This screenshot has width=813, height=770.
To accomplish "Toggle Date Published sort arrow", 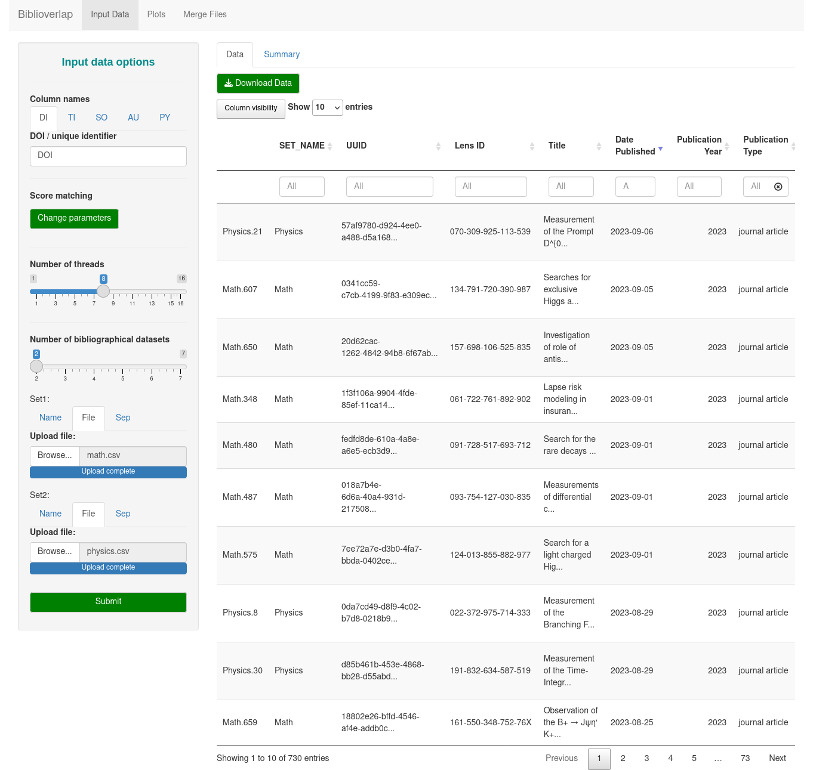I will pos(660,149).
